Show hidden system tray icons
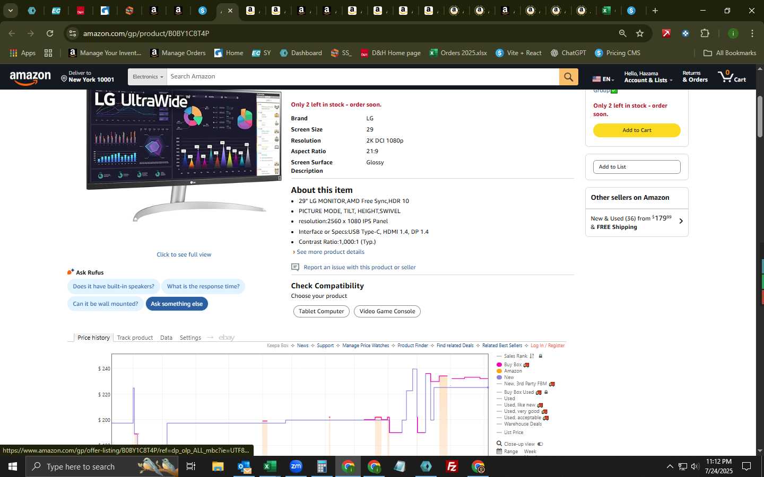The image size is (764, 477). tap(670, 466)
